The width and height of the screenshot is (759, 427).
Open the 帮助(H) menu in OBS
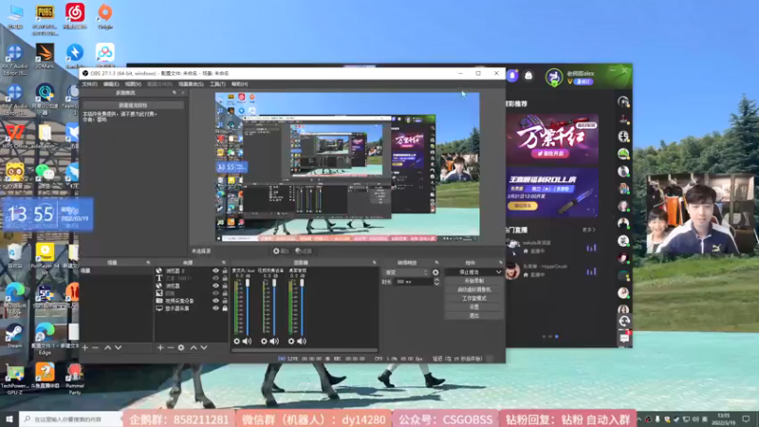240,84
